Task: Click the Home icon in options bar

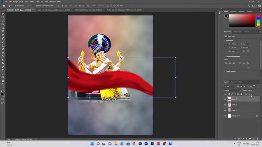Action: pyautogui.click(x=4, y=6)
